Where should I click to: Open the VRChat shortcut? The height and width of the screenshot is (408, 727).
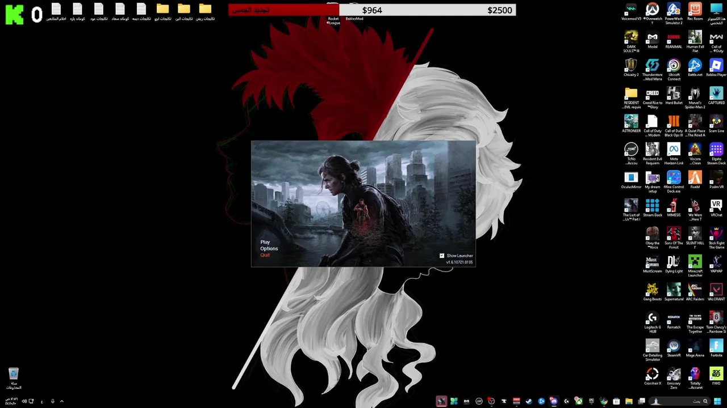pos(716,209)
